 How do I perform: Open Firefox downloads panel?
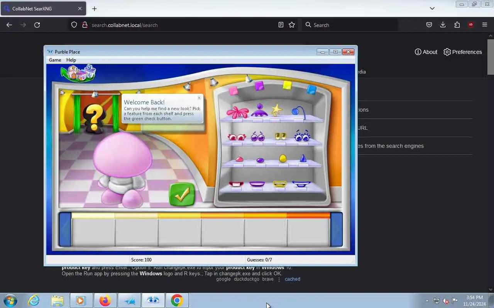point(443,25)
